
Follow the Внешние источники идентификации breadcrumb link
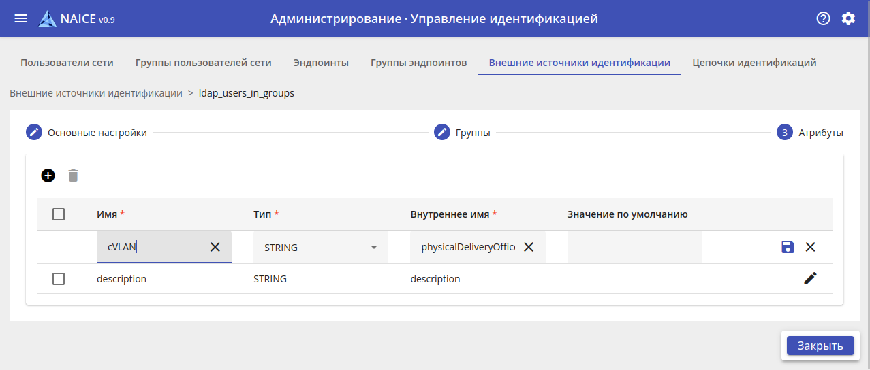click(96, 93)
